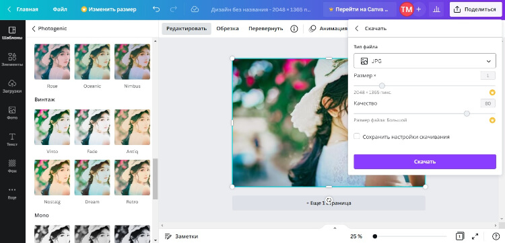Click the crown icon beside size slider
This screenshot has height=243, width=505.
[x=492, y=93]
